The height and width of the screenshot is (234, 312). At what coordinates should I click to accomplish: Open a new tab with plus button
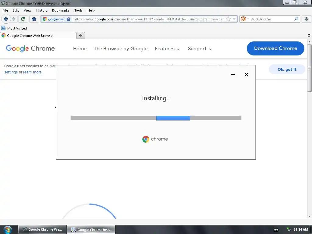click(x=80, y=35)
